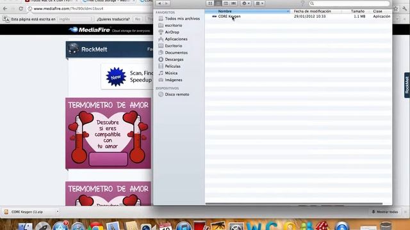Reload the MediaFire page in Chrome
The width and height of the screenshot is (410, 230).
click(x=21, y=8)
